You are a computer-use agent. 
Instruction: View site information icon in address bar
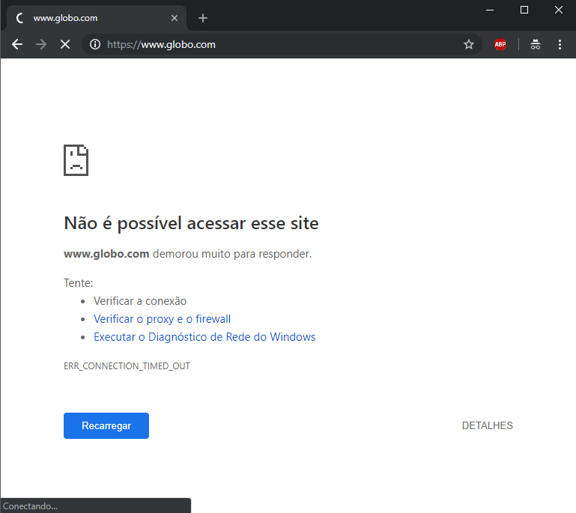[95, 45]
